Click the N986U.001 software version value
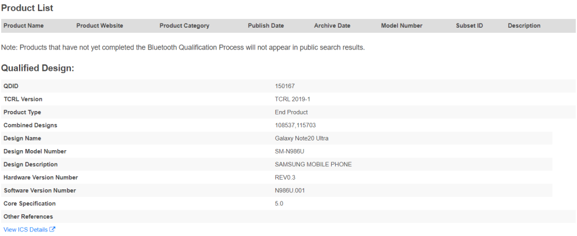Screen dimensions: 577x236 click(290, 191)
